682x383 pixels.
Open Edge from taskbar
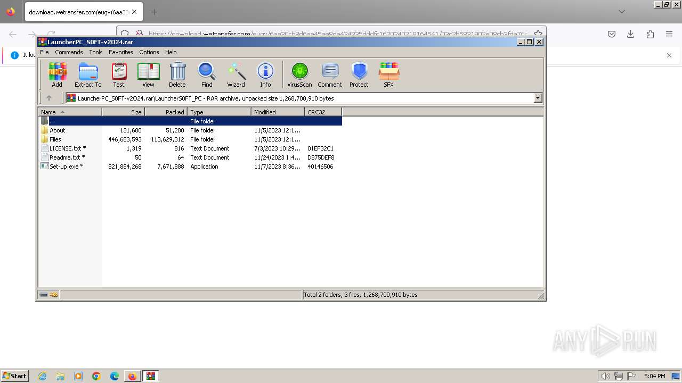coord(115,376)
